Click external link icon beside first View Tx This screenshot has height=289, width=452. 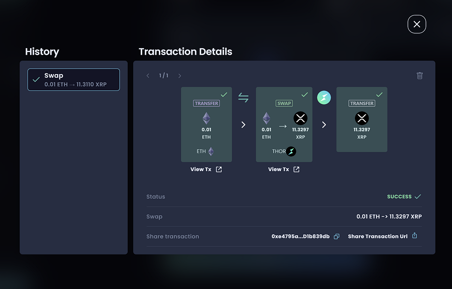click(x=219, y=169)
